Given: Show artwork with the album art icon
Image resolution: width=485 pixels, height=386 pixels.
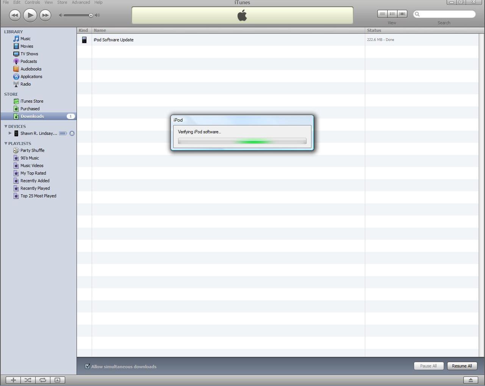Looking at the screenshot, I should [57, 380].
